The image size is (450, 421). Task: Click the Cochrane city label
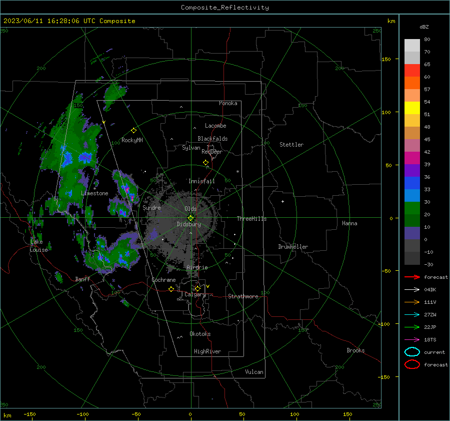click(163, 280)
